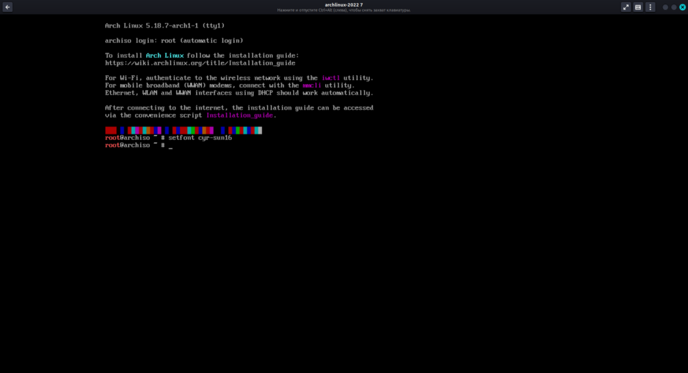This screenshot has height=373, width=688.
Task: Click the magenta mmcli utility name
Action: coord(312,85)
